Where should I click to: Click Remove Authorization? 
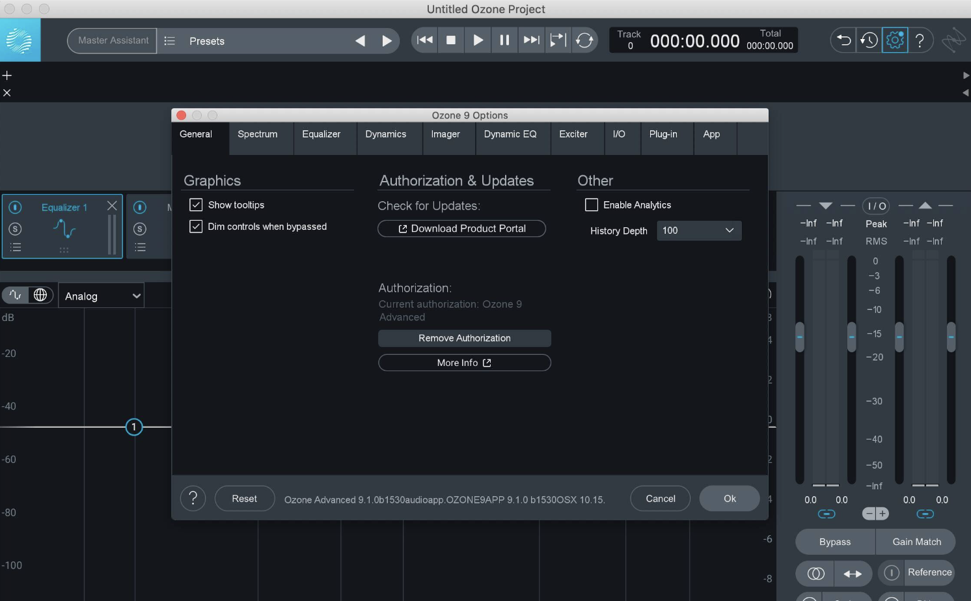pos(464,338)
